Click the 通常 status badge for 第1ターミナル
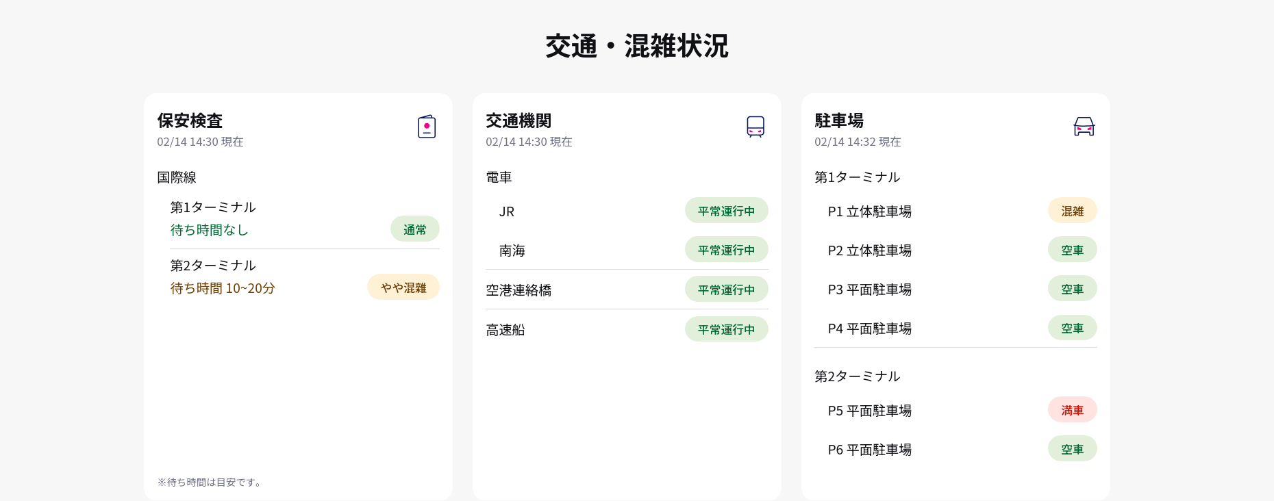 click(x=414, y=229)
